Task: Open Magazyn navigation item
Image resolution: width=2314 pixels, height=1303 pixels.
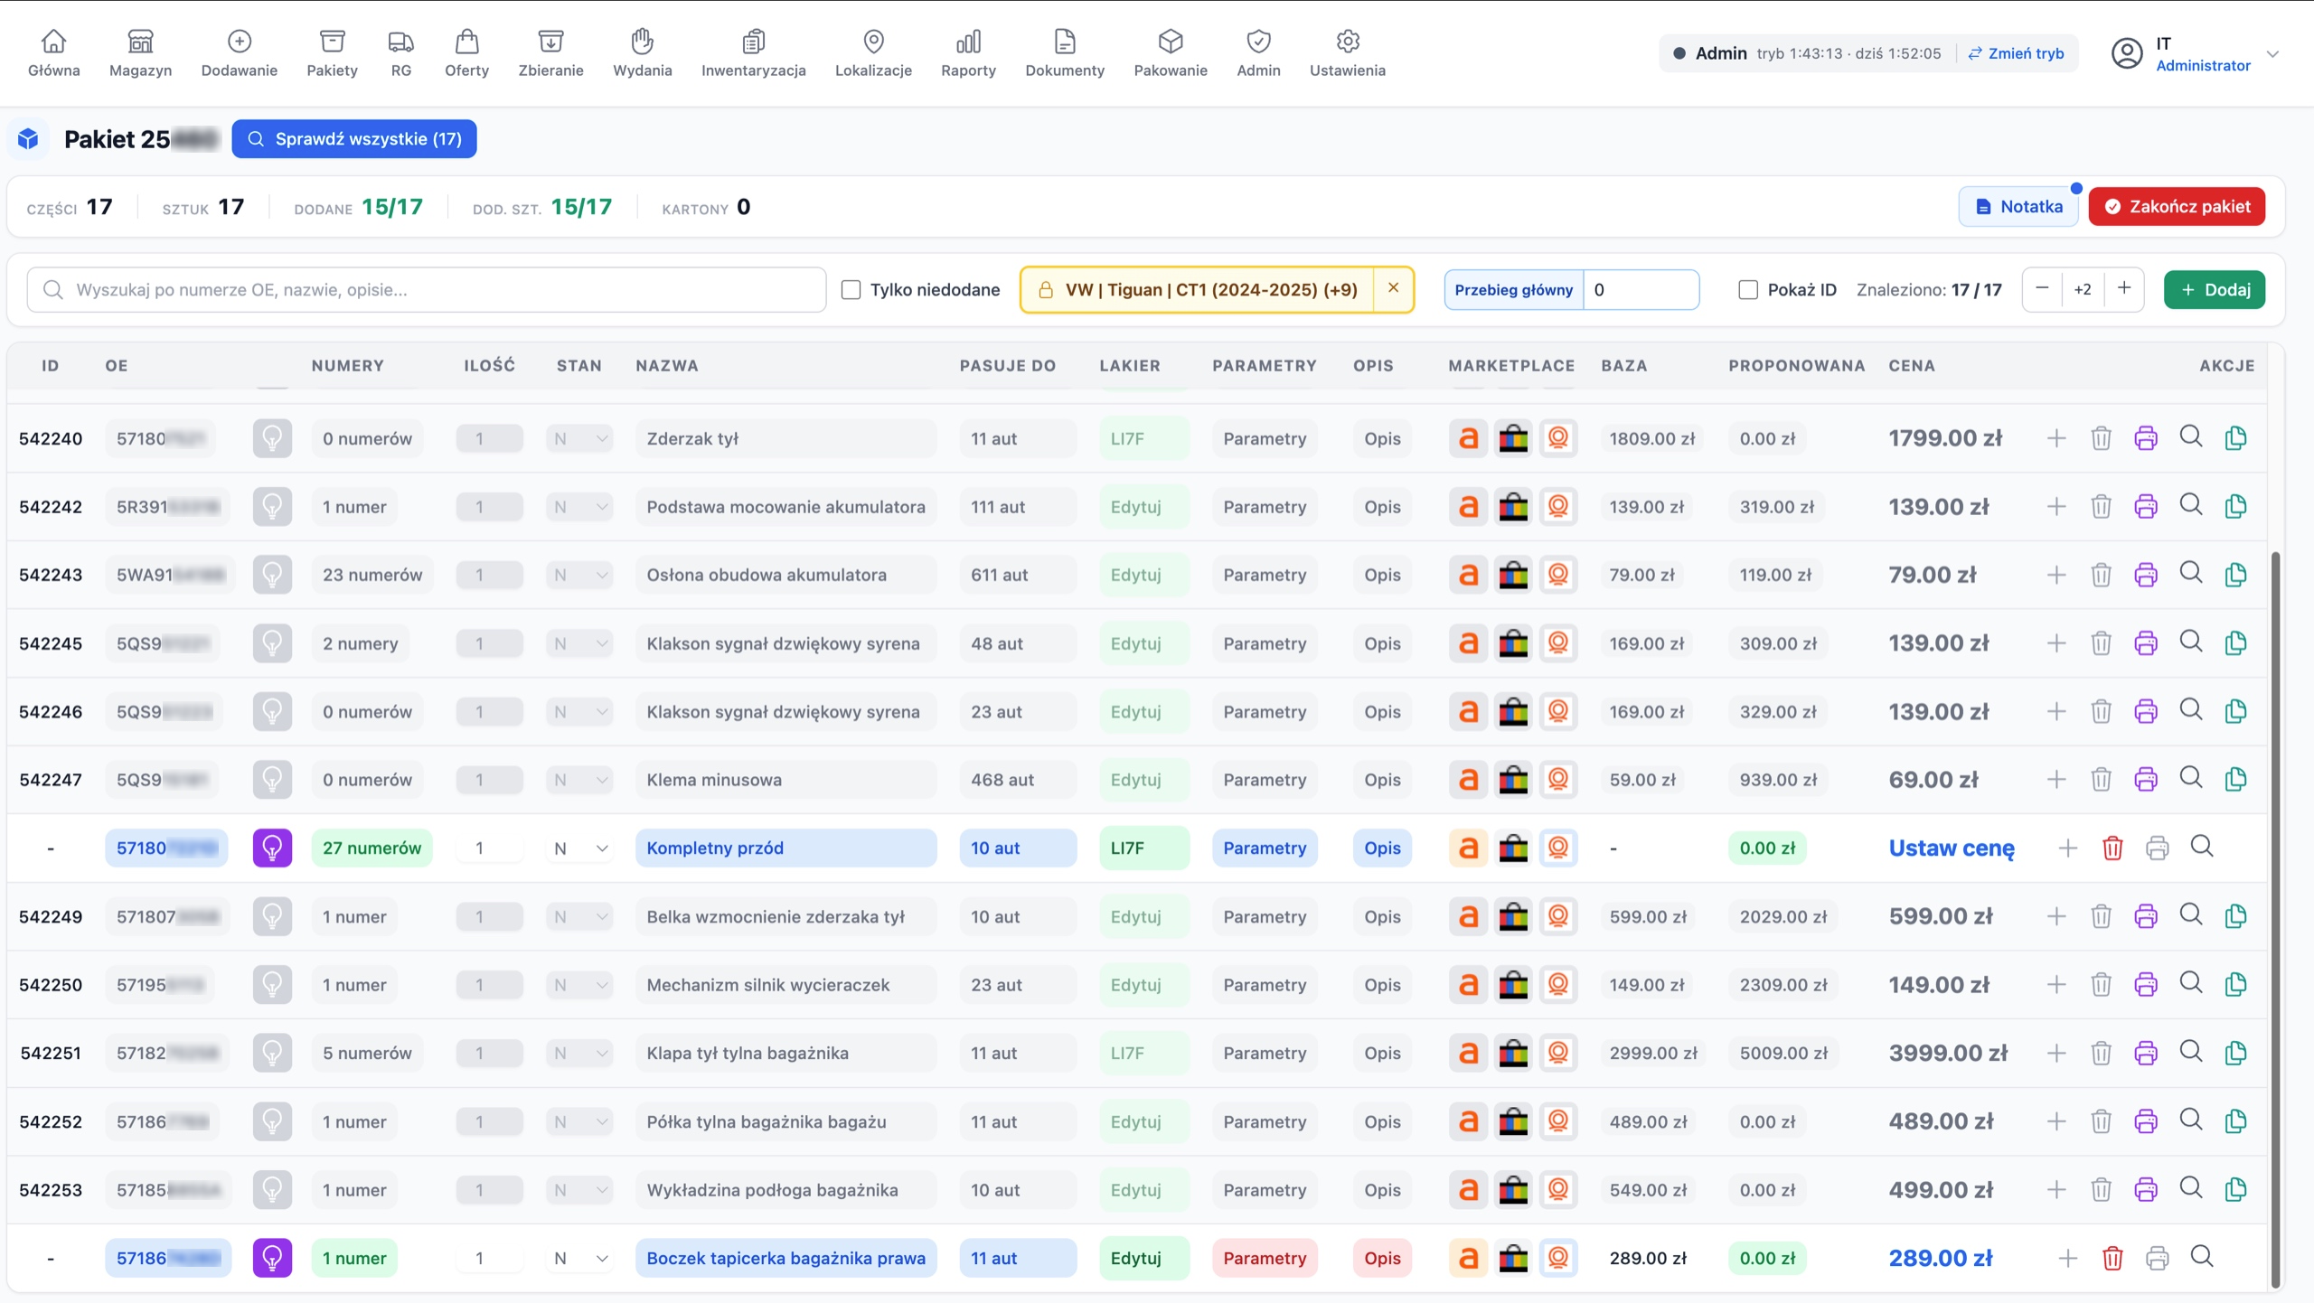Action: click(140, 53)
